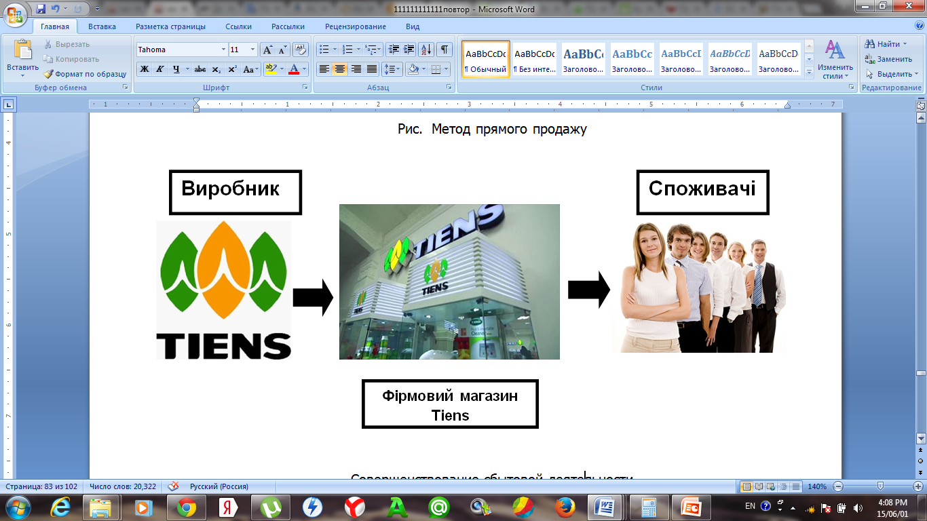Open Line Spacing dropdown
The image size is (927, 521).
pyautogui.click(x=392, y=69)
